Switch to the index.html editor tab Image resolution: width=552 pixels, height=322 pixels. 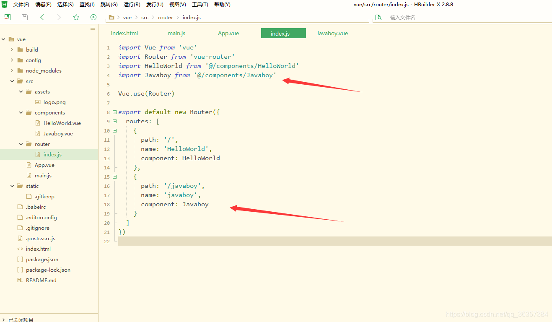(x=124, y=33)
